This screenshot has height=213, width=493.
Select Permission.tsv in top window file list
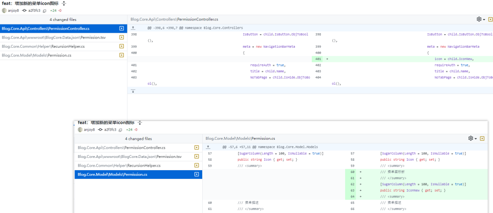tap(63, 37)
